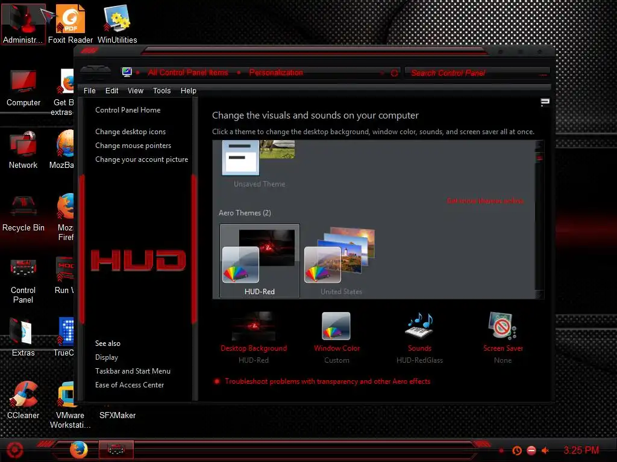Click Firefox icon in taskbar
The width and height of the screenshot is (617, 462).
pyautogui.click(x=79, y=450)
